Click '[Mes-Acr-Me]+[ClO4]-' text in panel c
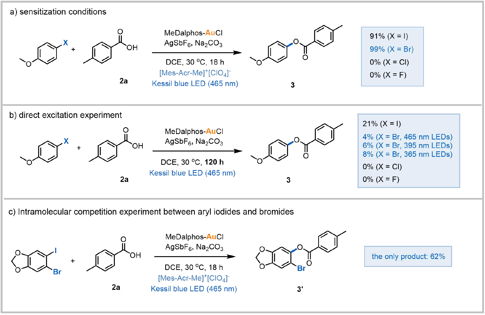 coord(194,278)
